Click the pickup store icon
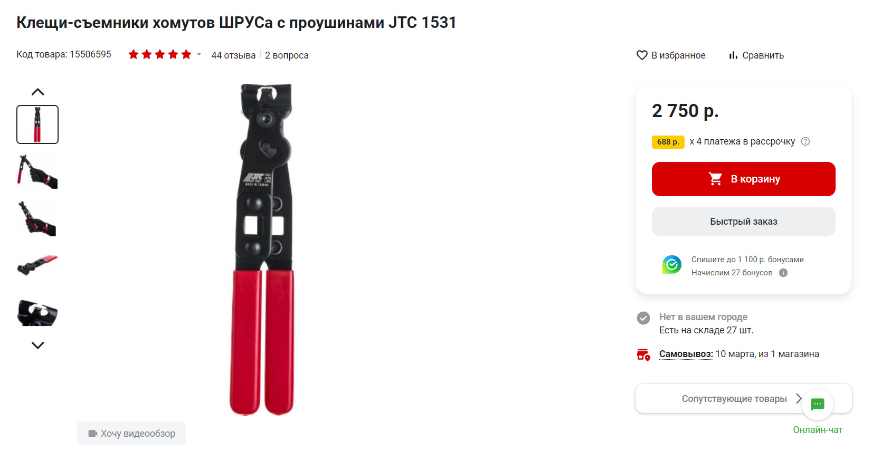The width and height of the screenshot is (872, 461). [x=643, y=354]
